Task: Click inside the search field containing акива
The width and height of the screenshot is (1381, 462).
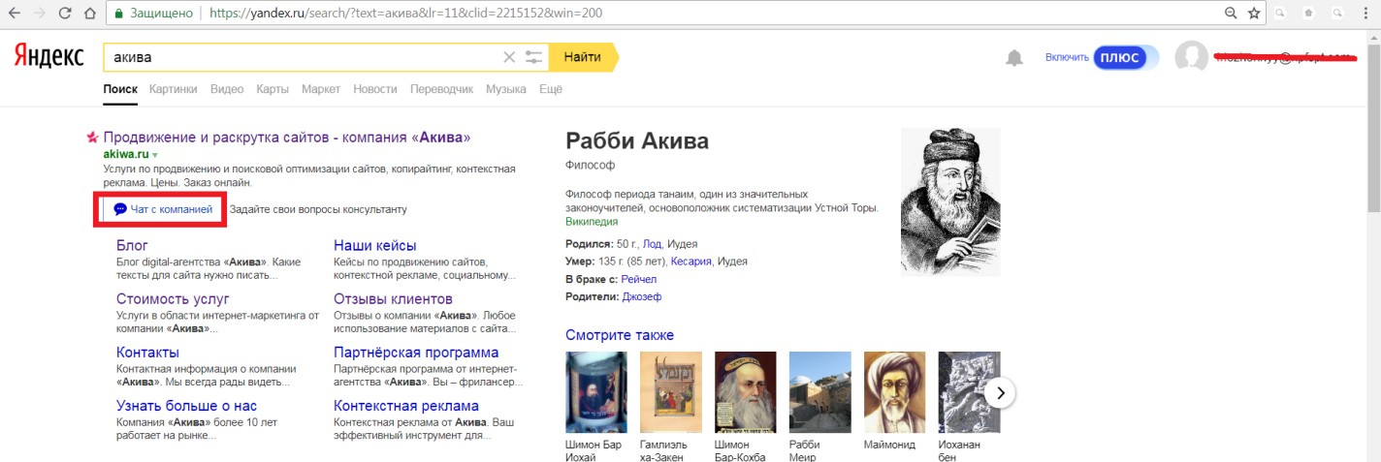Action: 301,57
